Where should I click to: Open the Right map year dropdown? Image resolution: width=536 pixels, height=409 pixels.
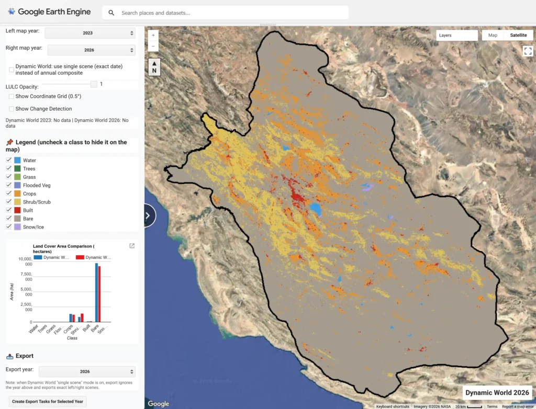click(x=91, y=50)
